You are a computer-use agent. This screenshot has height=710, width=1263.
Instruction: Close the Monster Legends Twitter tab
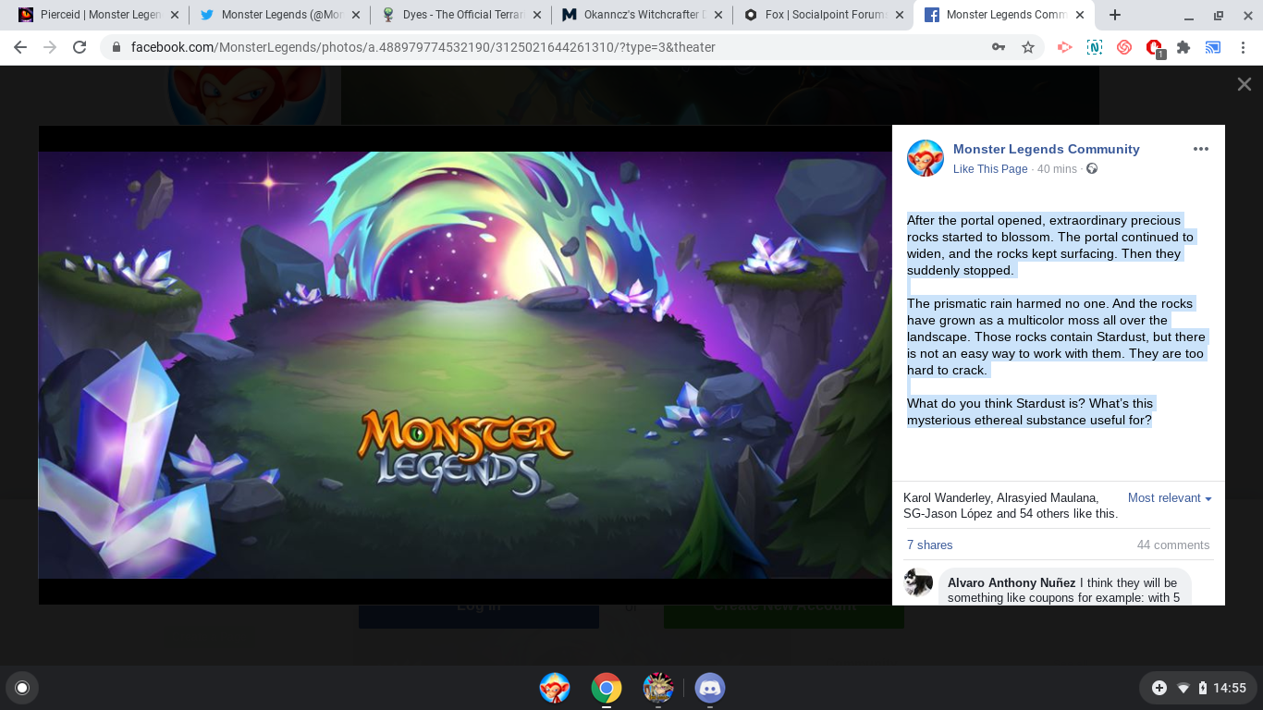(356, 15)
